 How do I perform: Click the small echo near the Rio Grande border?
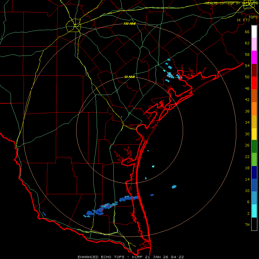(44, 214)
